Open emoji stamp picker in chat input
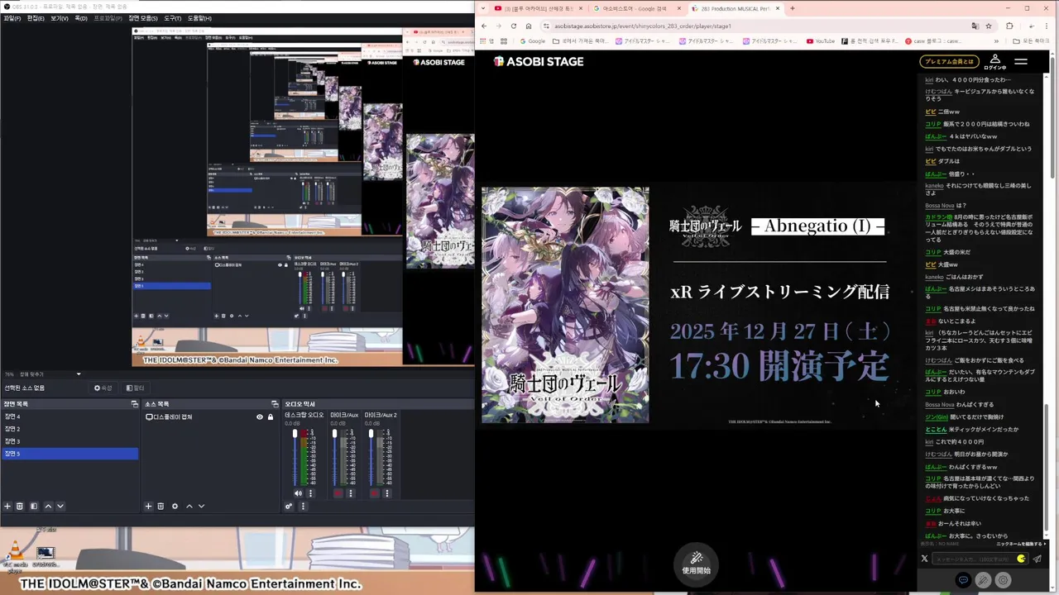 point(1021,559)
